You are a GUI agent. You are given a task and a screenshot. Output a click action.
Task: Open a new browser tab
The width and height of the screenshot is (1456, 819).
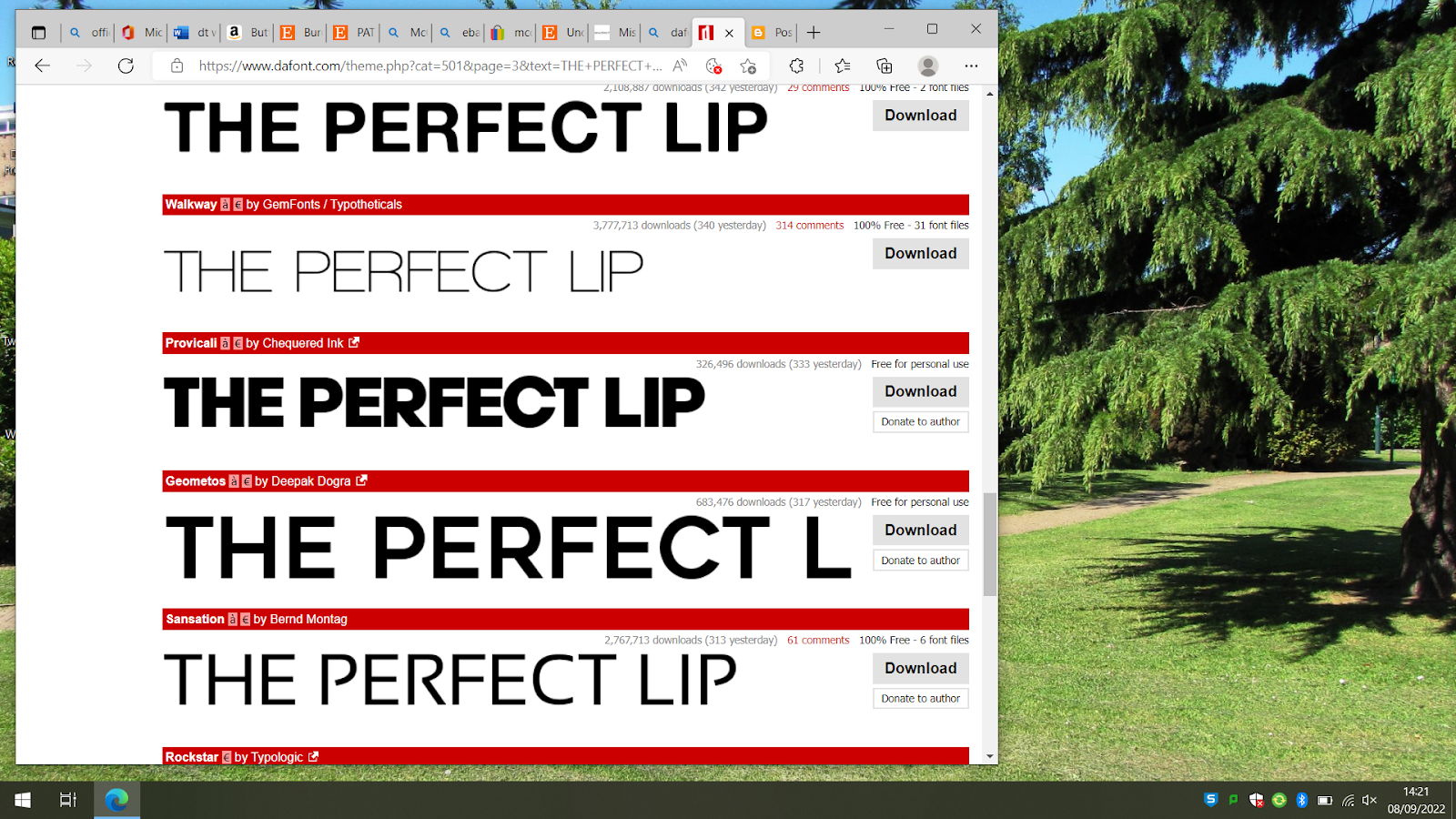coord(814,33)
